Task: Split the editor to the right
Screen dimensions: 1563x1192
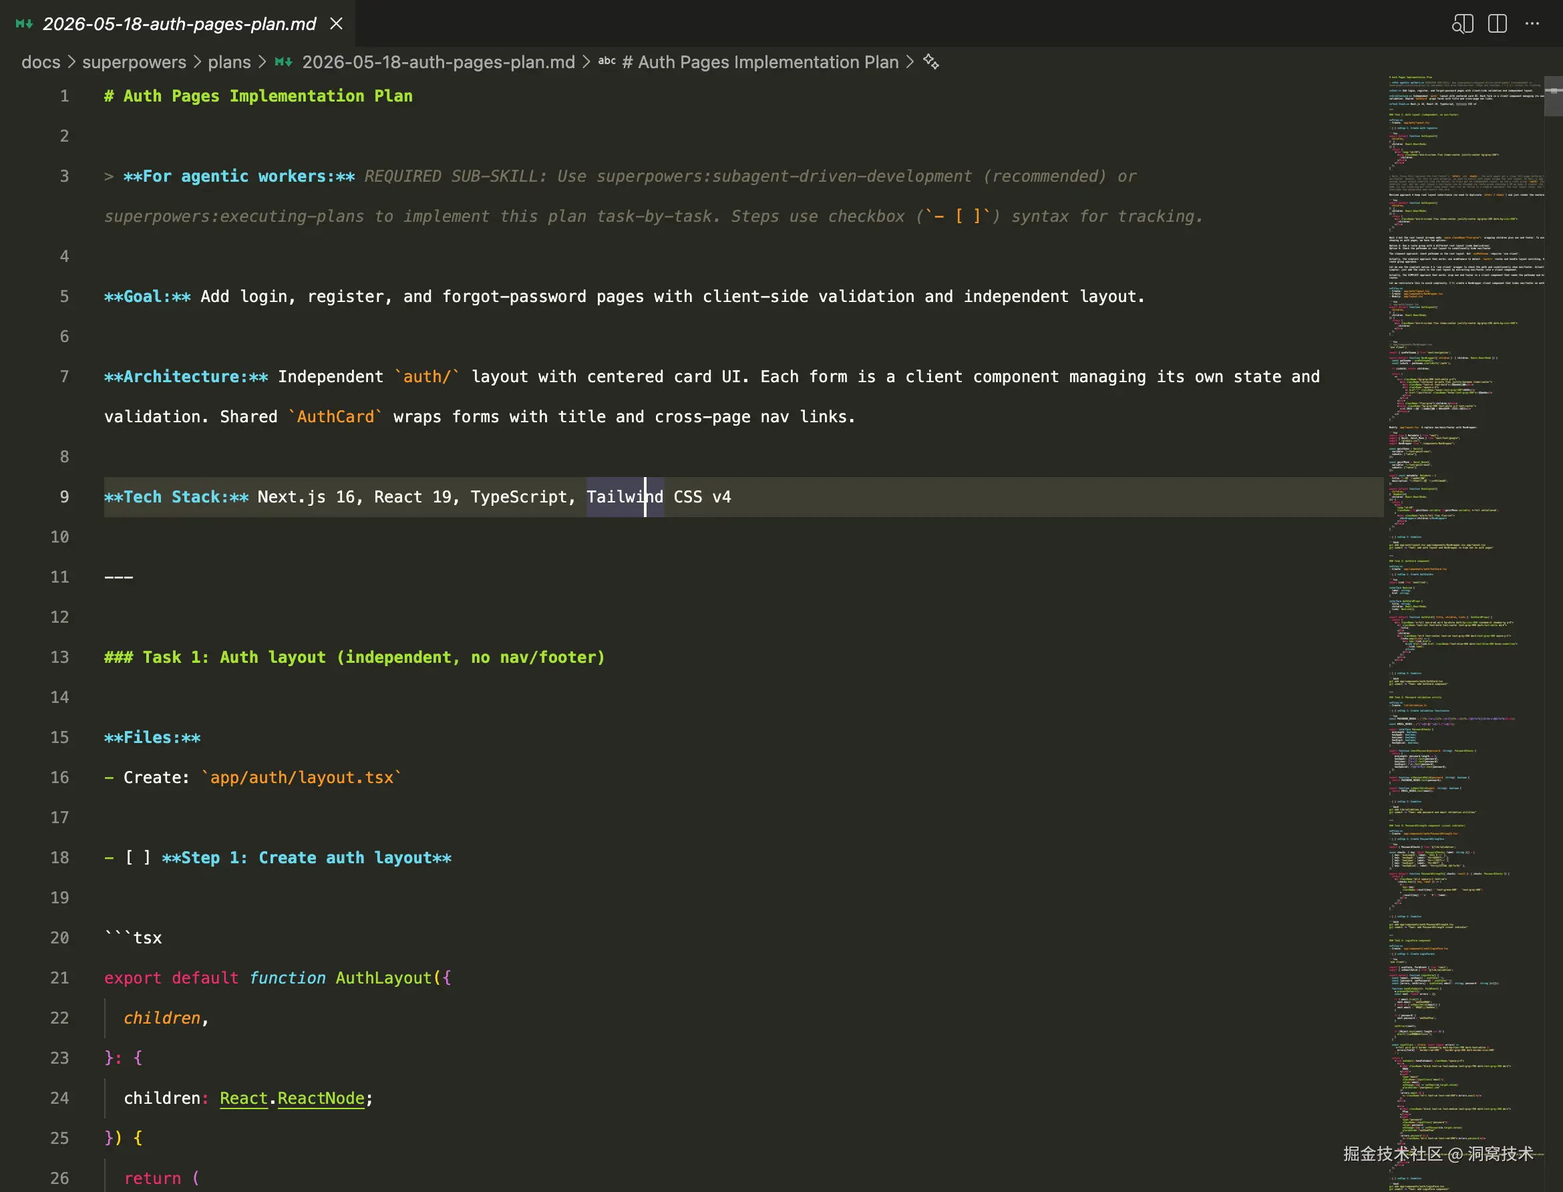Action: click(1497, 23)
